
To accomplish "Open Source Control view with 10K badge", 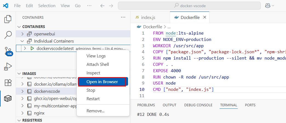I will tap(8, 51).
